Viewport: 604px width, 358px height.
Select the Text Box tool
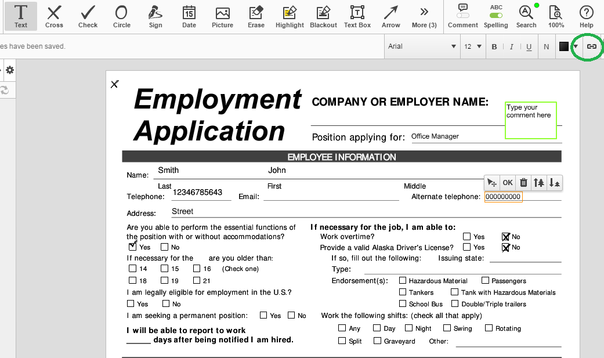click(x=357, y=16)
